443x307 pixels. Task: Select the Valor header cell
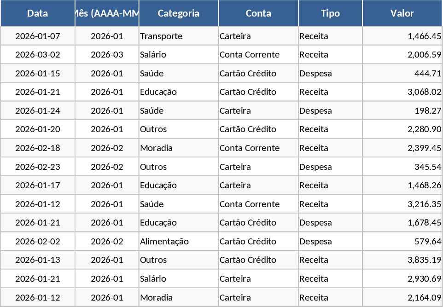(402, 13)
